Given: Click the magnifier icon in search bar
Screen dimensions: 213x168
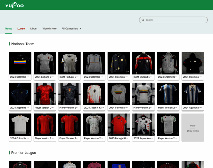Looking at the screenshot, I should (143, 20).
